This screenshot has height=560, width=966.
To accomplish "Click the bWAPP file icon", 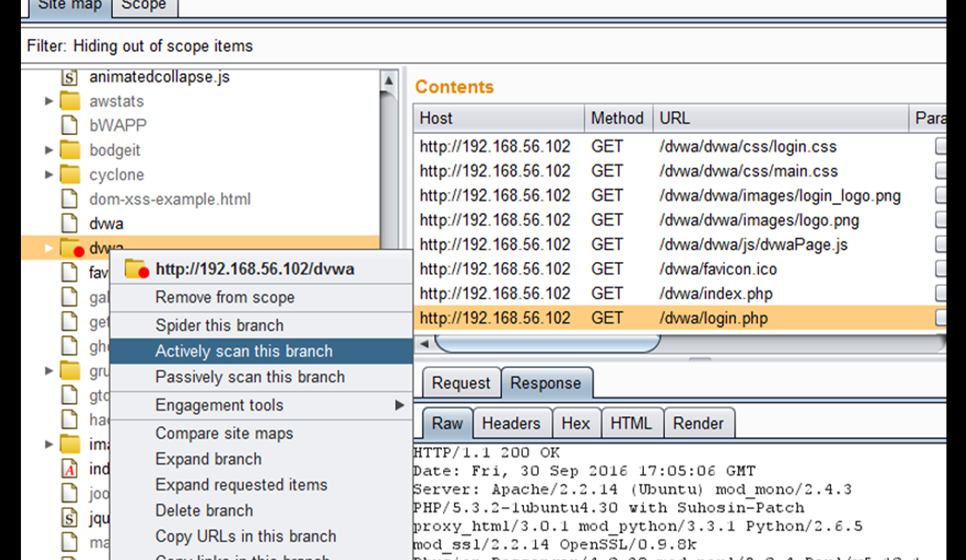I will click(x=70, y=125).
